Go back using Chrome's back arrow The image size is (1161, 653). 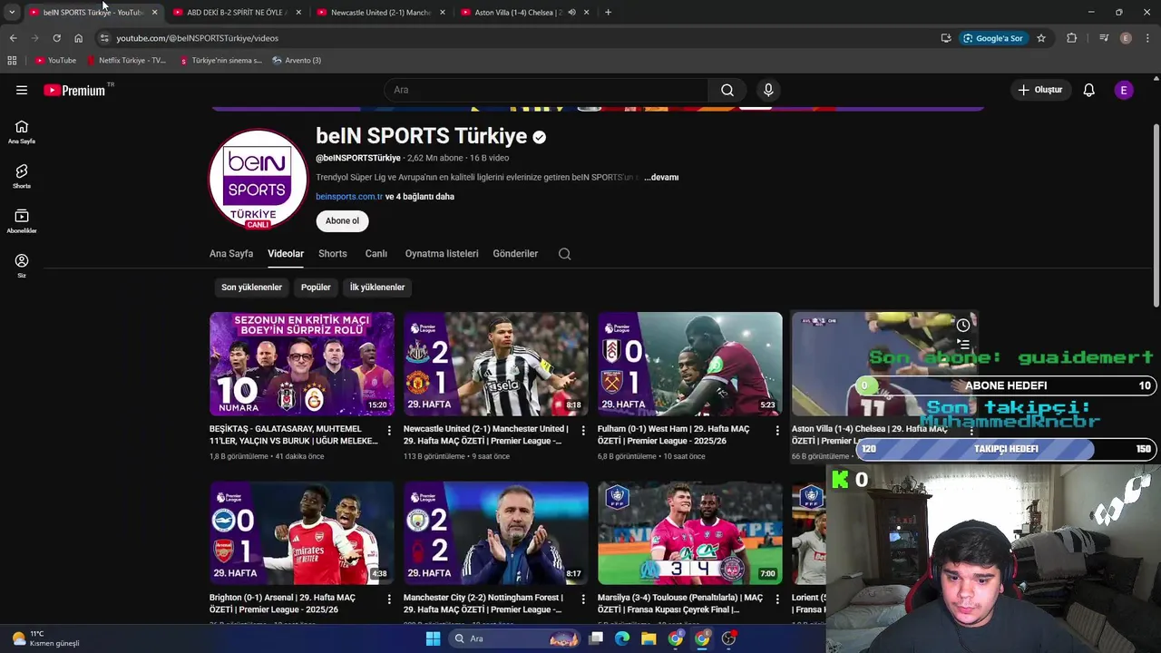click(x=13, y=38)
